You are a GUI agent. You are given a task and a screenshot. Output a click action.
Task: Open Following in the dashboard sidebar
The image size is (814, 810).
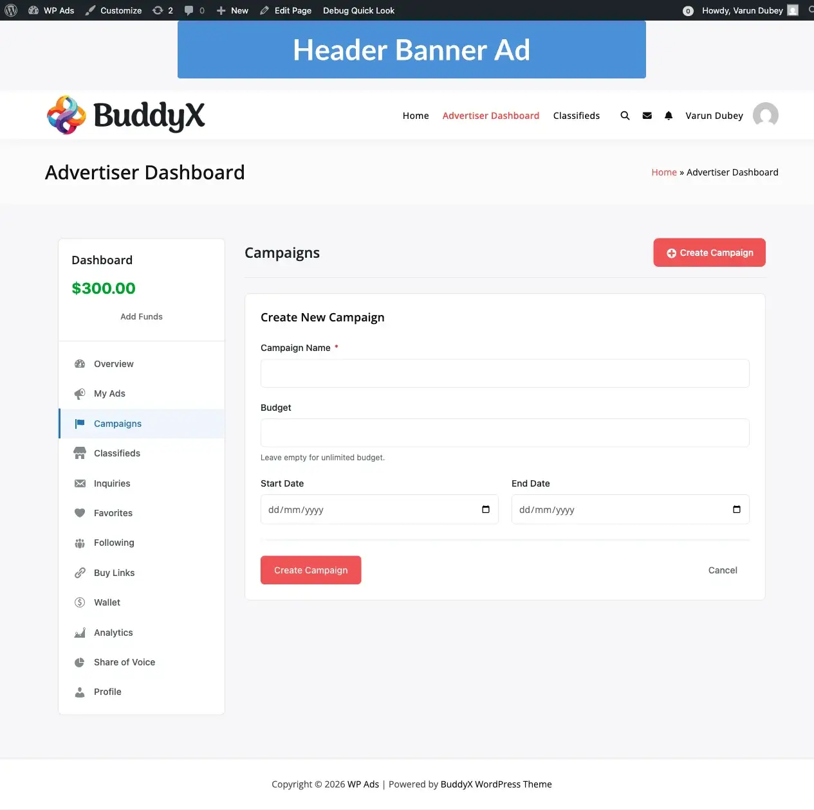pyautogui.click(x=142, y=543)
